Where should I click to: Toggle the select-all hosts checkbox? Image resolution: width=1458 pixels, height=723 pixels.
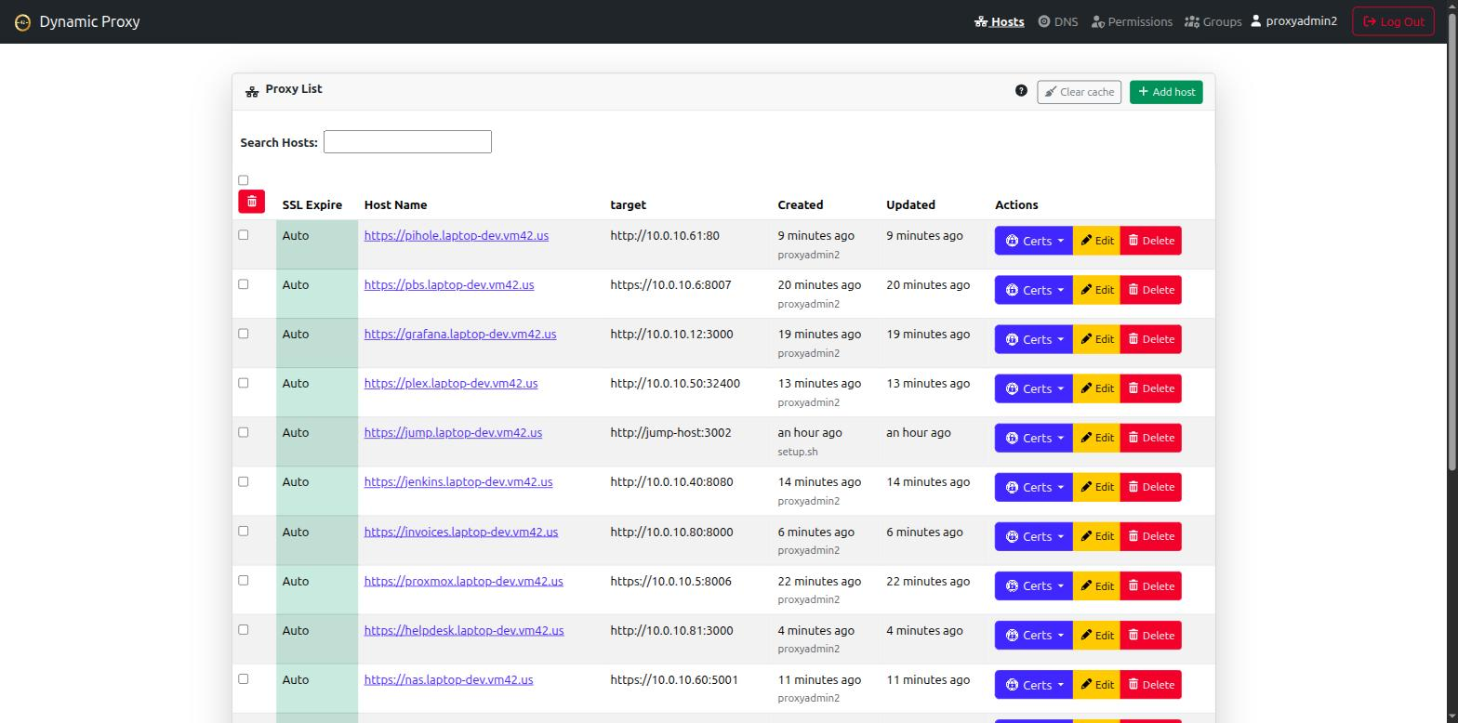click(x=244, y=180)
